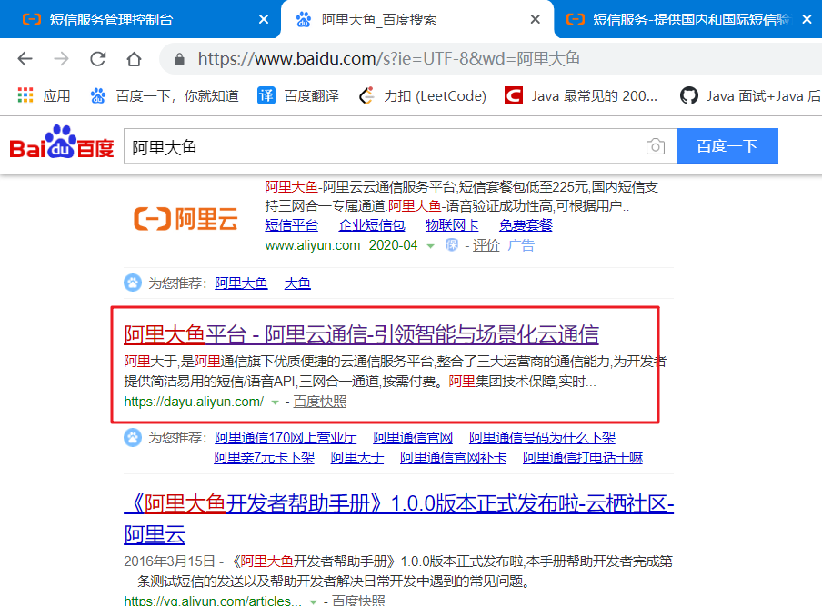Screen dimensions: 822x606
Task: Expand dropdown arrow after yq.aliyun.com URL
Action: coord(313,601)
